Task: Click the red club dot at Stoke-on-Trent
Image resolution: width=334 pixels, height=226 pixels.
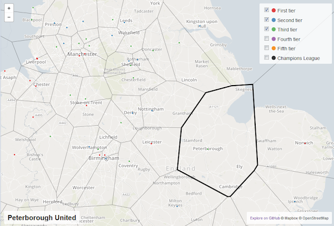Action: coord(87,105)
